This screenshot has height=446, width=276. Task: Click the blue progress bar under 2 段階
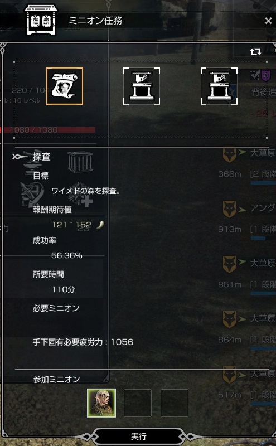pos(263,183)
